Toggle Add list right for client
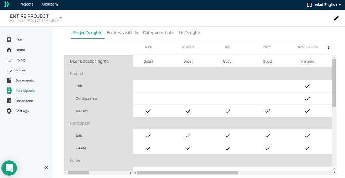Screen dimensions: 345x178 [x=267, y=111]
